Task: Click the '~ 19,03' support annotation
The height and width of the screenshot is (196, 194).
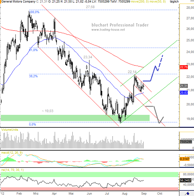Action: coord(48,111)
